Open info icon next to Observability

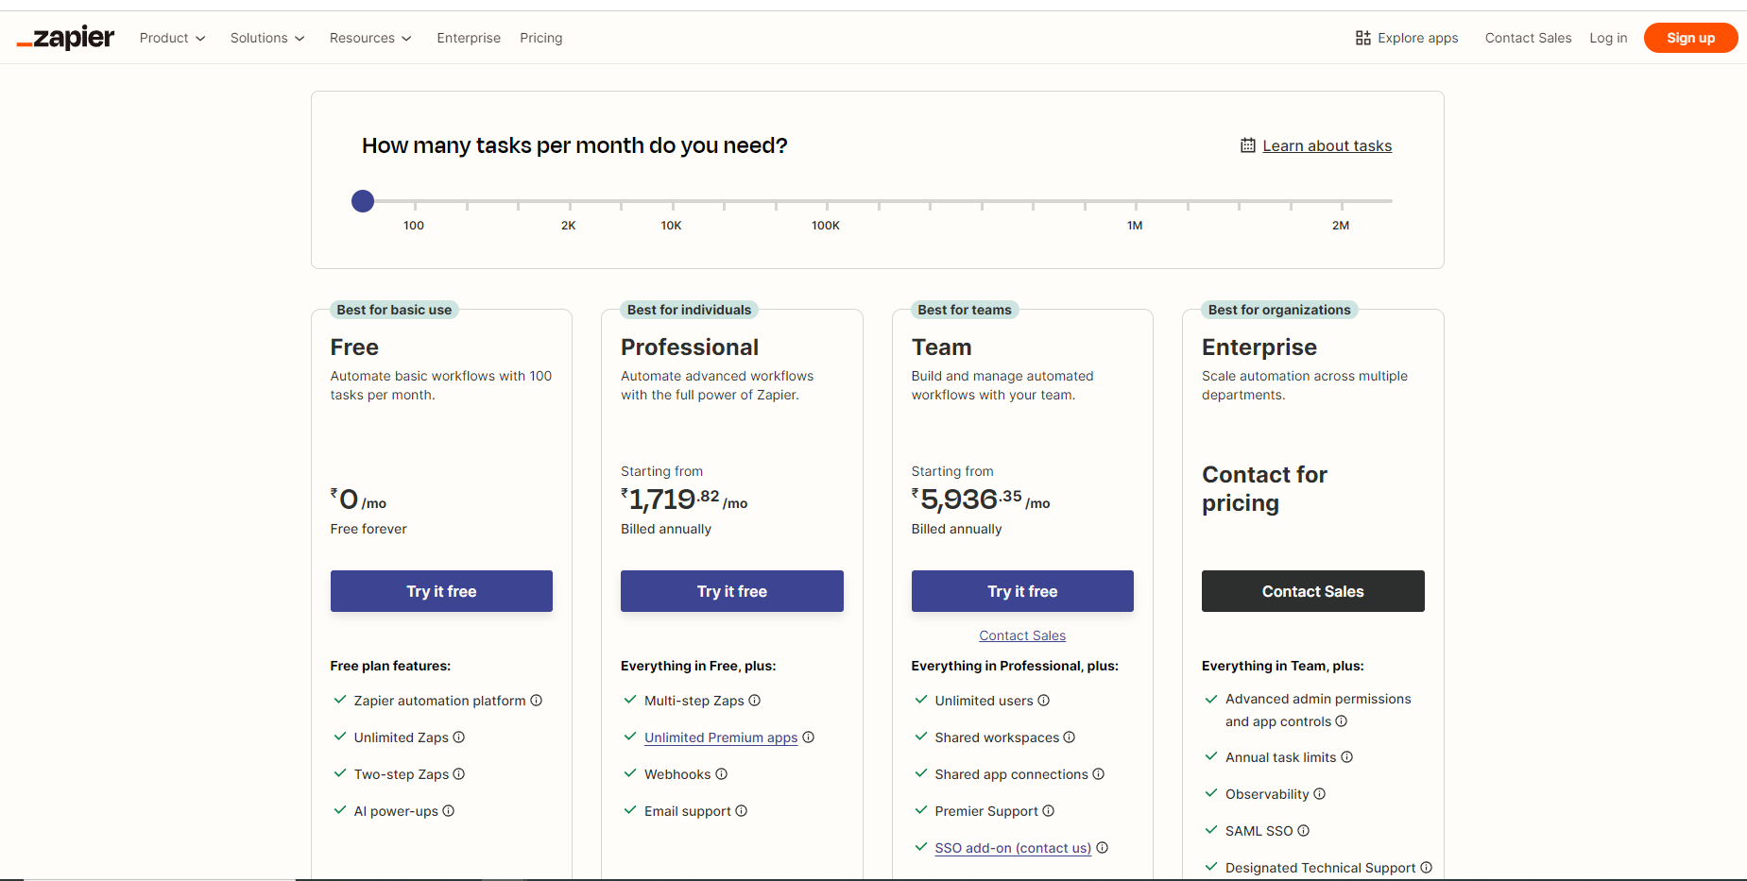pos(1319,794)
